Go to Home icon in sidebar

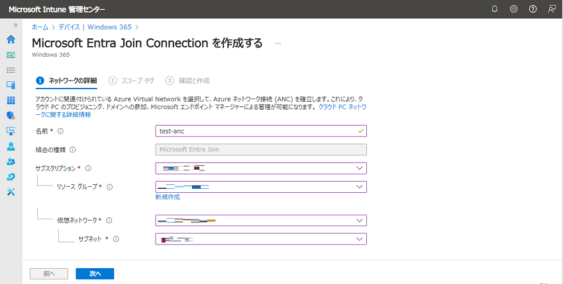[x=11, y=40]
